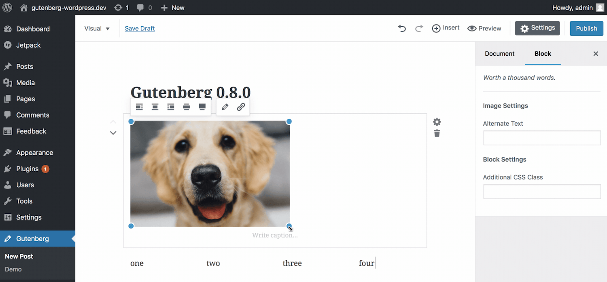Open Plugins in the admin sidebar
This screenshot has height=282, width=607.
[28, 169]
